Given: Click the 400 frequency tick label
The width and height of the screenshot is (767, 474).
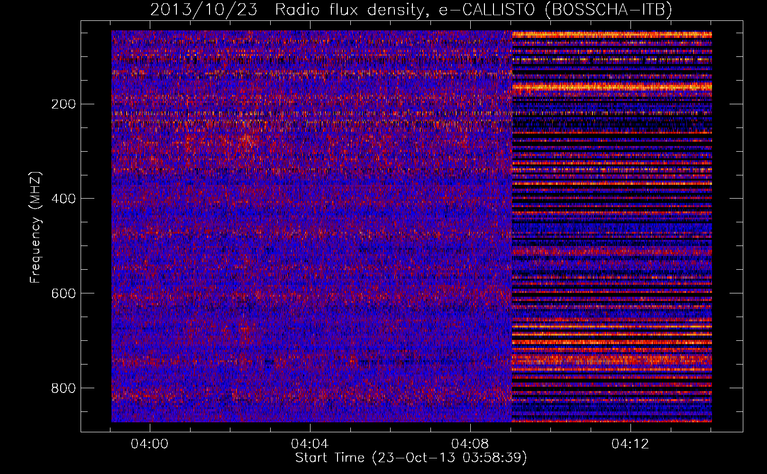Looking at the screenshot, I should (63, 199).
